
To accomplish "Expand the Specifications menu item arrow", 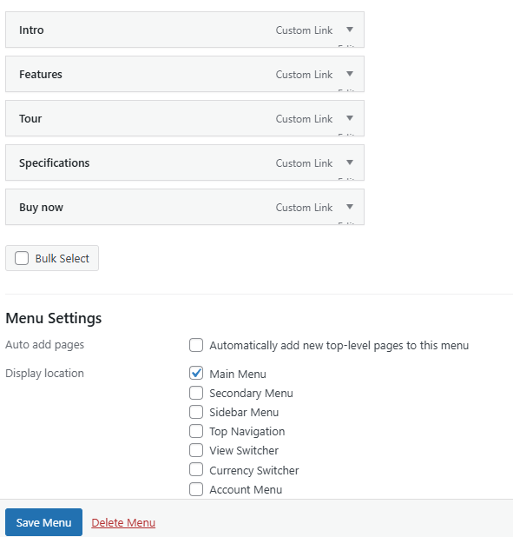I will point(350,162).
